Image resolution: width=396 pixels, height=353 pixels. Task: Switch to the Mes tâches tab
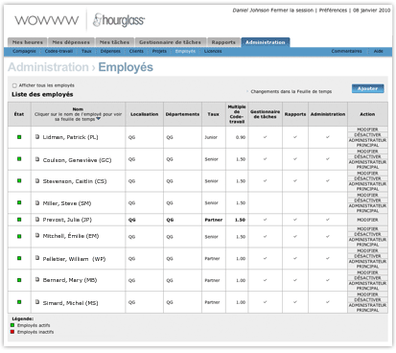tap(114, 42)
